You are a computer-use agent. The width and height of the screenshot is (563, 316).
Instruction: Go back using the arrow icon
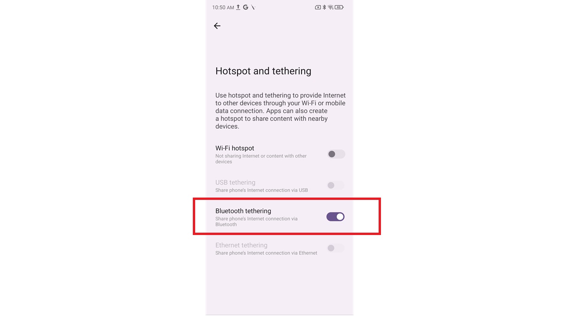(x=217, y=26)
